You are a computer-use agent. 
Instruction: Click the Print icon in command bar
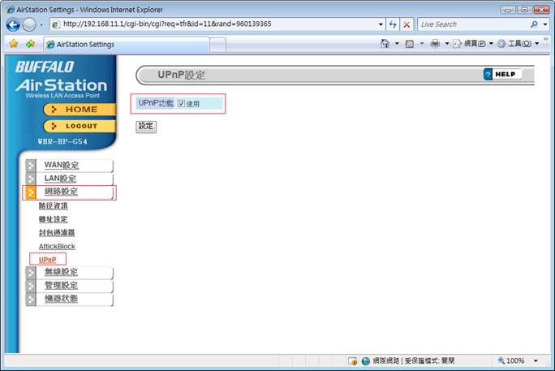[435, 44]
